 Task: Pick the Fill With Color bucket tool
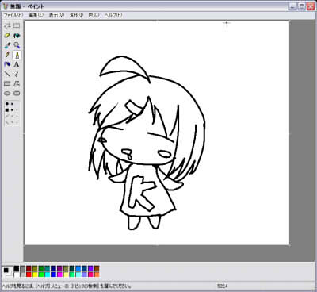tap(17, 36)
